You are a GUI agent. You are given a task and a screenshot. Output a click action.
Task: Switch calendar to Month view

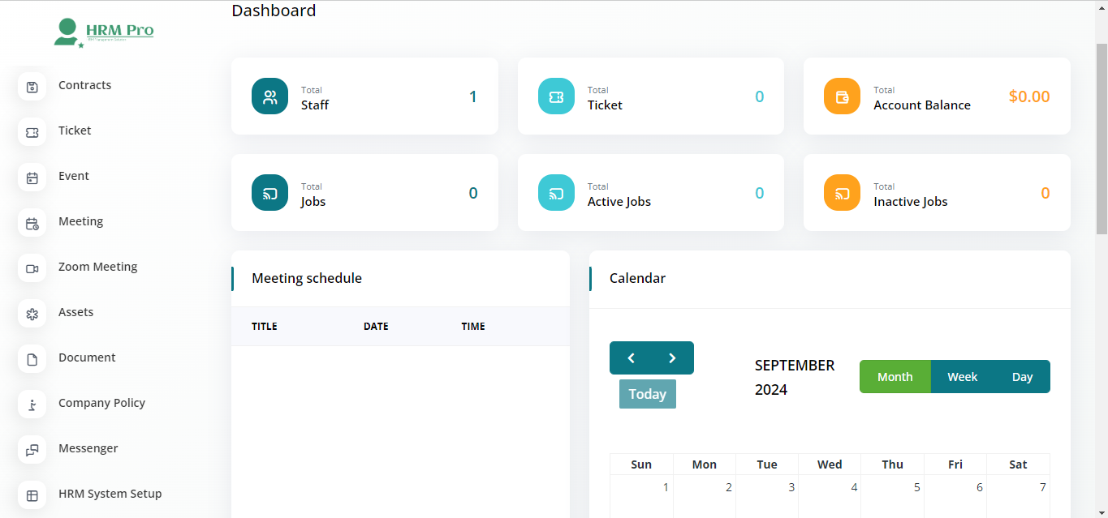pyautogui.click(x=895, y=377)
